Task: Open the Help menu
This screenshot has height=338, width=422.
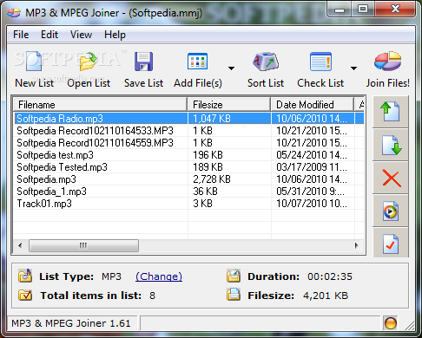Action: pos(115,35)
